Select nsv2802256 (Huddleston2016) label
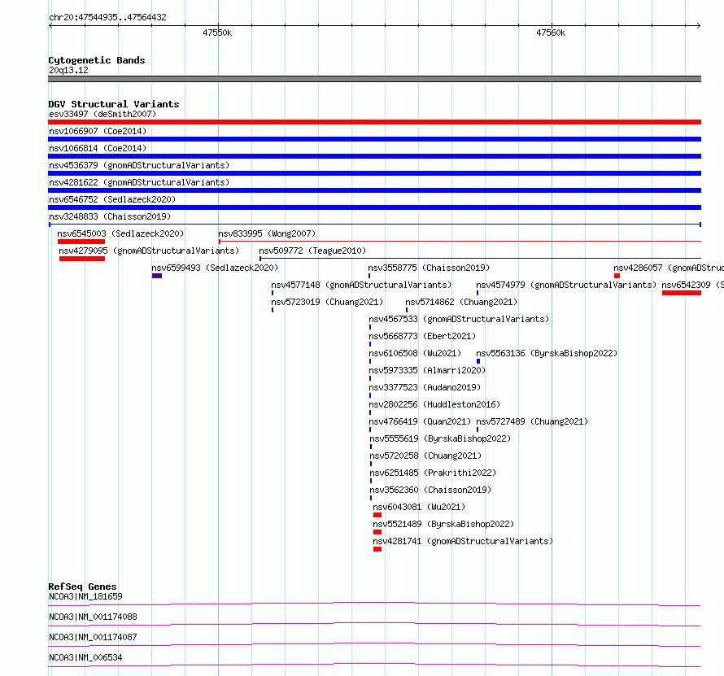Screen dimensions: 724x676 tap(434, 404)
